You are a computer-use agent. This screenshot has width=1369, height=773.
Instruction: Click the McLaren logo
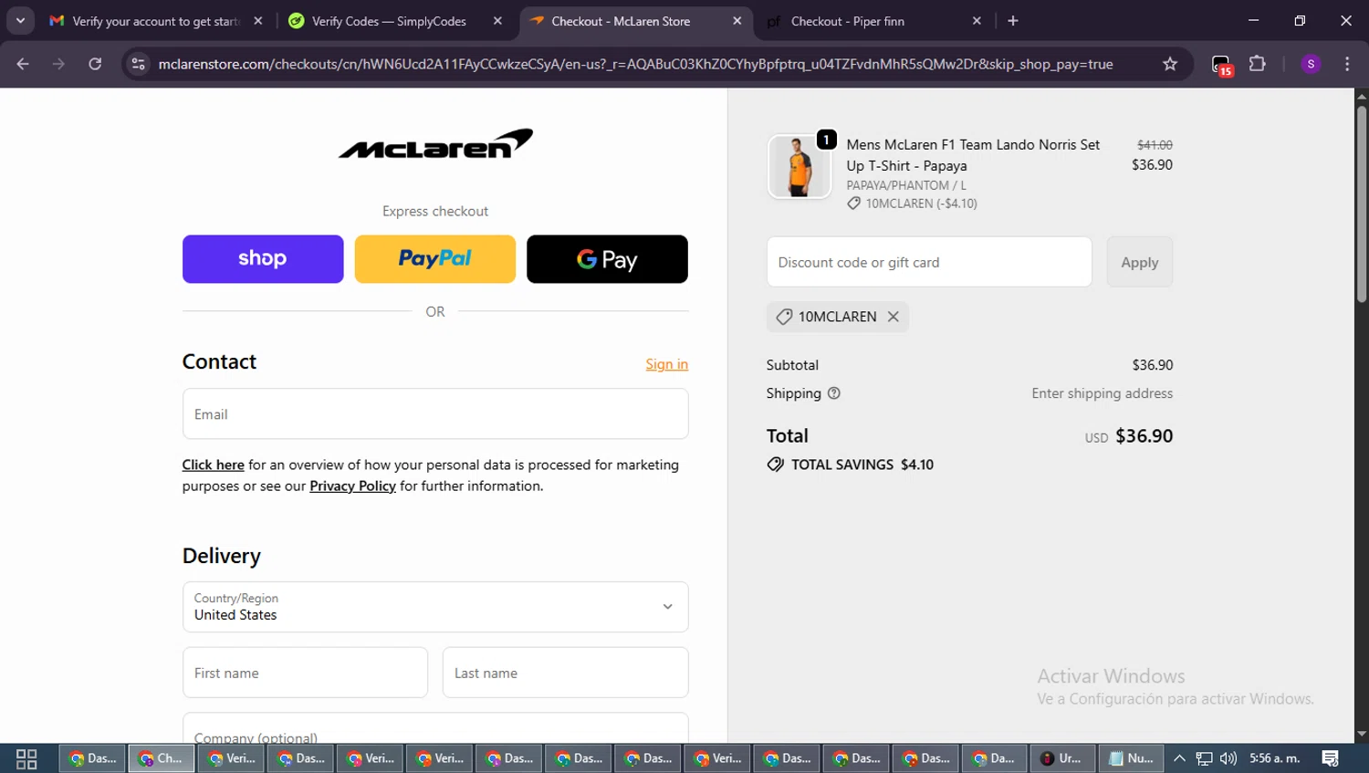pos(435,144)
